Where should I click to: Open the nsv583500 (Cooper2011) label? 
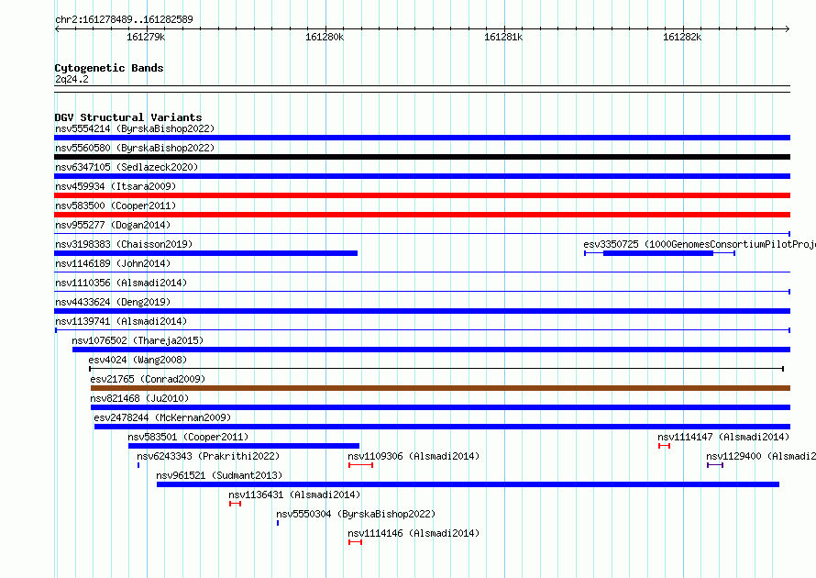point(116,206)
